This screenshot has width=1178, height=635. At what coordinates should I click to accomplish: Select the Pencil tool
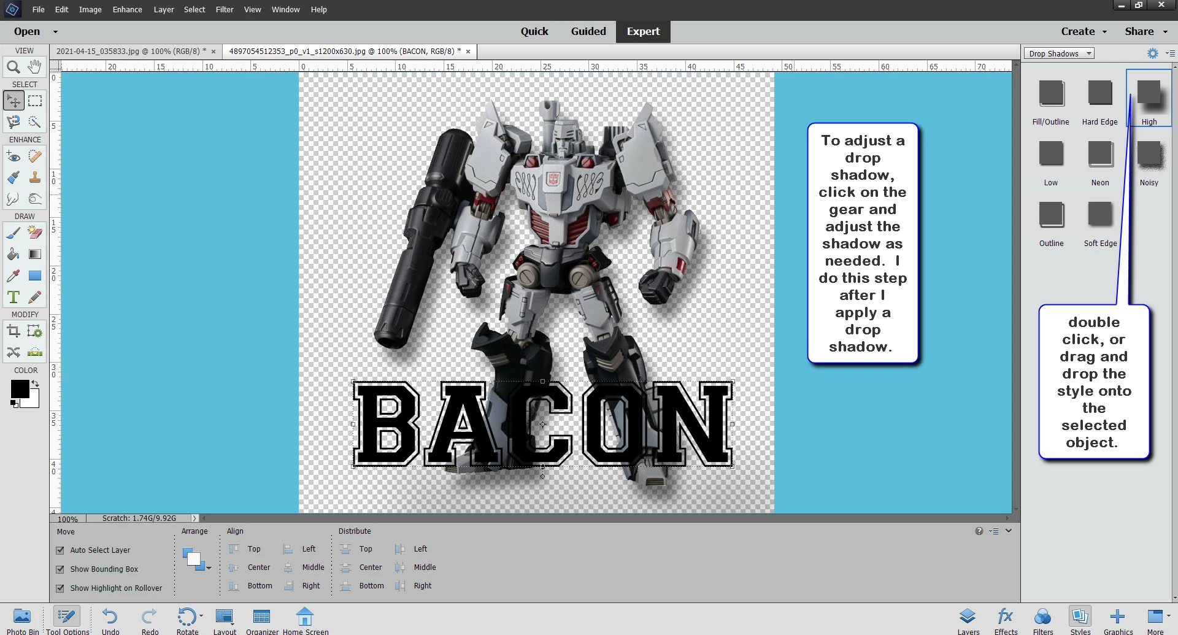coord(35,297)
